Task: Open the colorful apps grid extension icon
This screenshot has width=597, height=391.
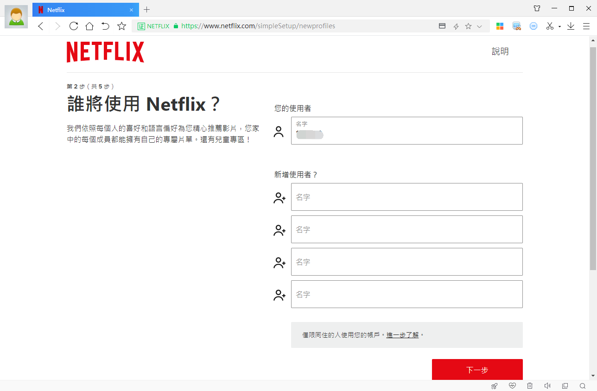Action: click(x=500, y=26)
